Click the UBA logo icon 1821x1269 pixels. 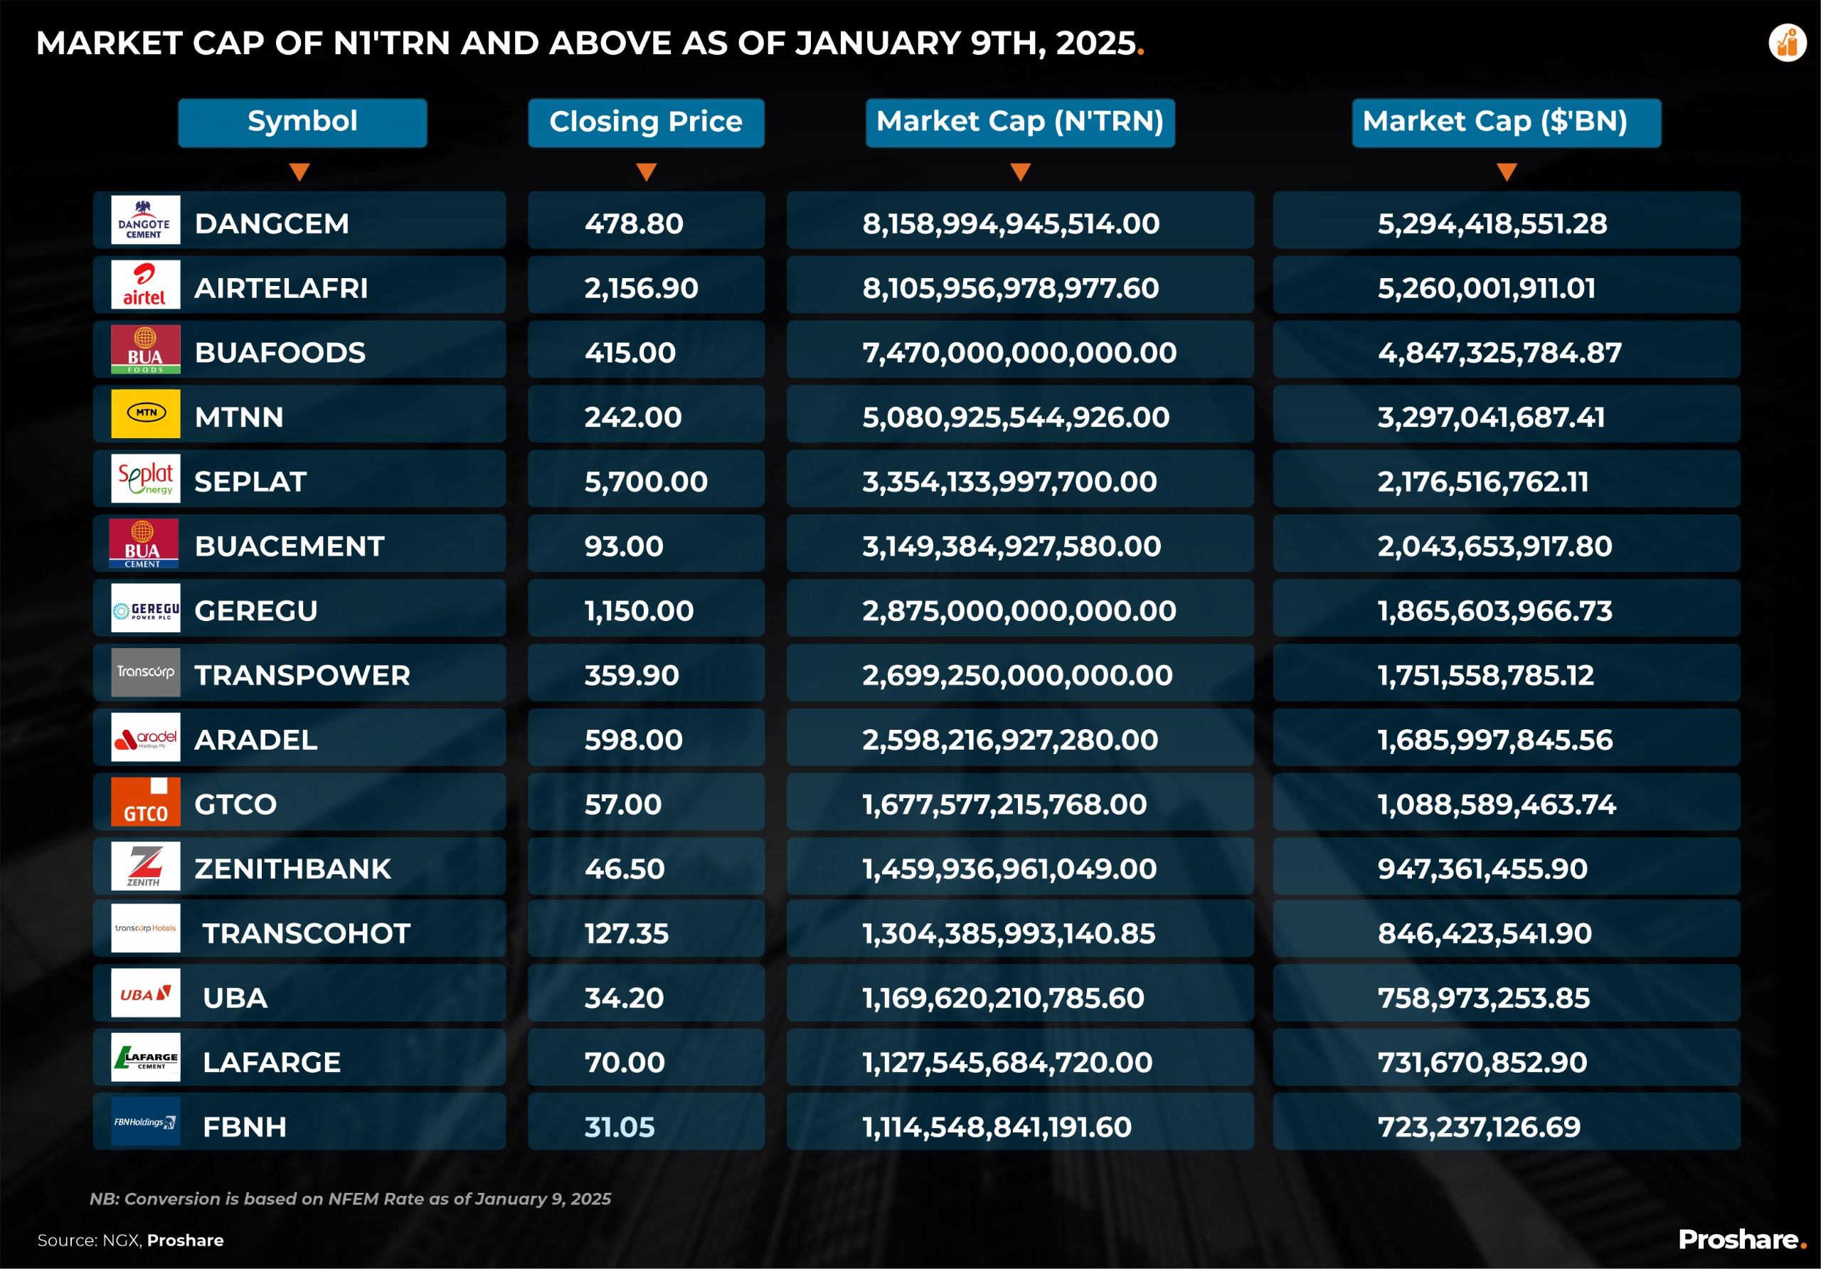[x=145, y=994]
